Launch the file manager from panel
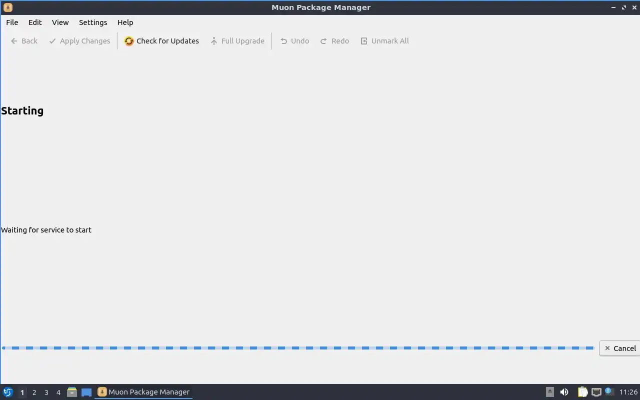The image size is (640, 400). tap(72, 392)
